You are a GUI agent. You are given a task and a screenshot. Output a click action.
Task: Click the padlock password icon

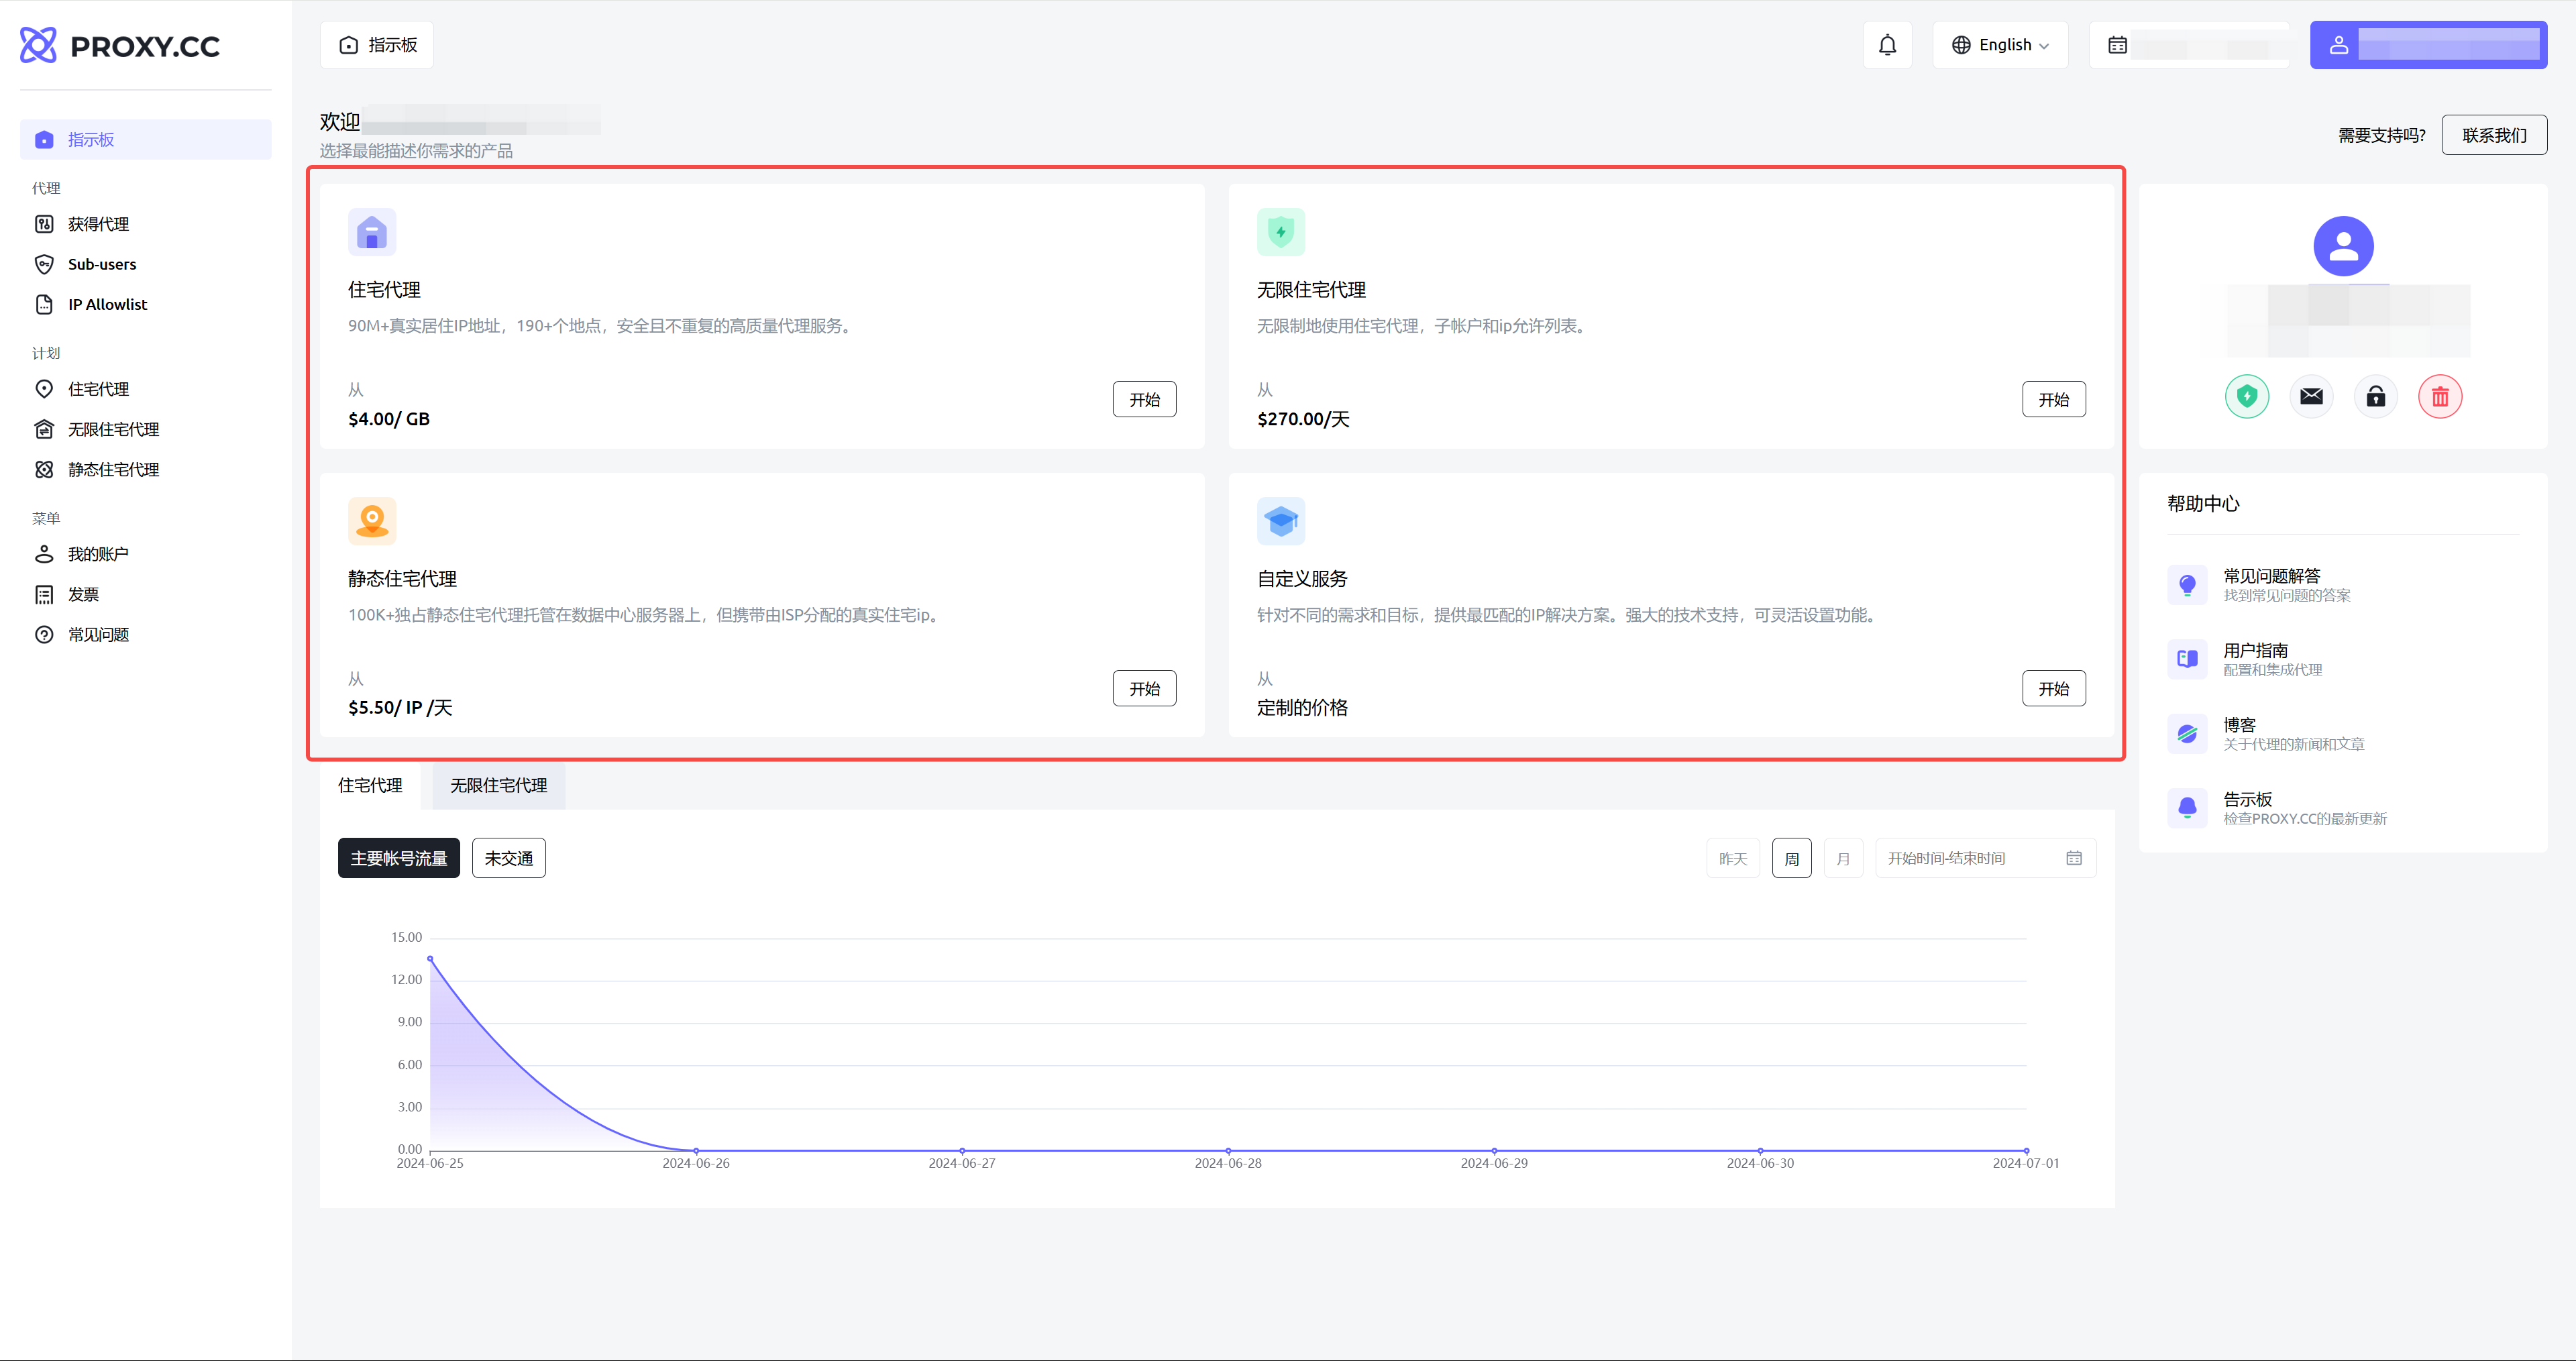tap(2376, 397)
